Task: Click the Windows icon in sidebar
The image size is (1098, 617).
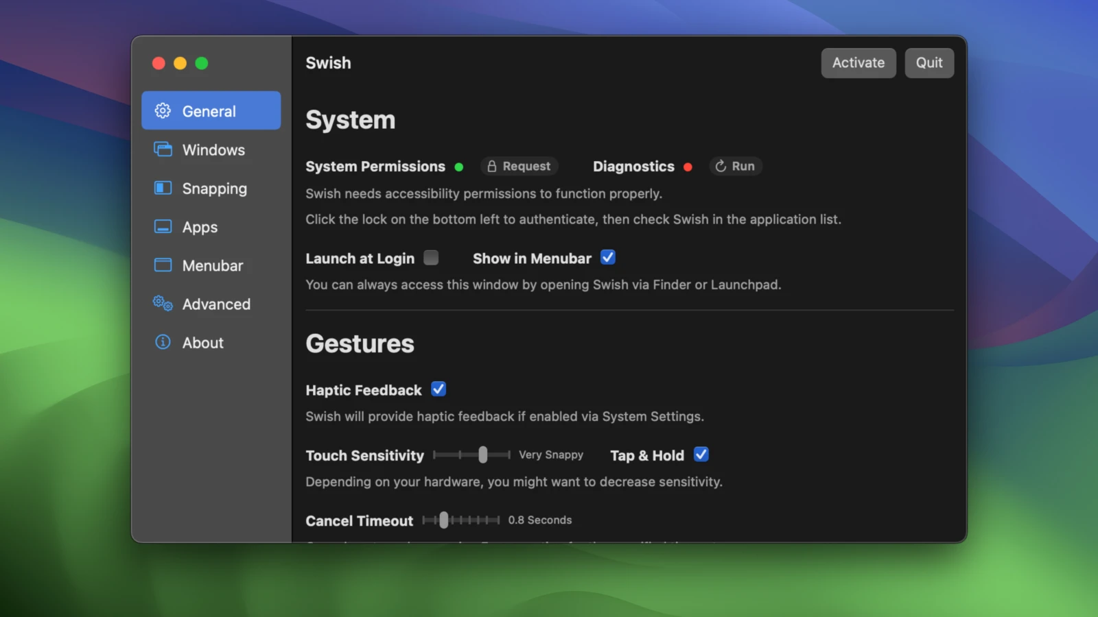Action: [163, 149]
